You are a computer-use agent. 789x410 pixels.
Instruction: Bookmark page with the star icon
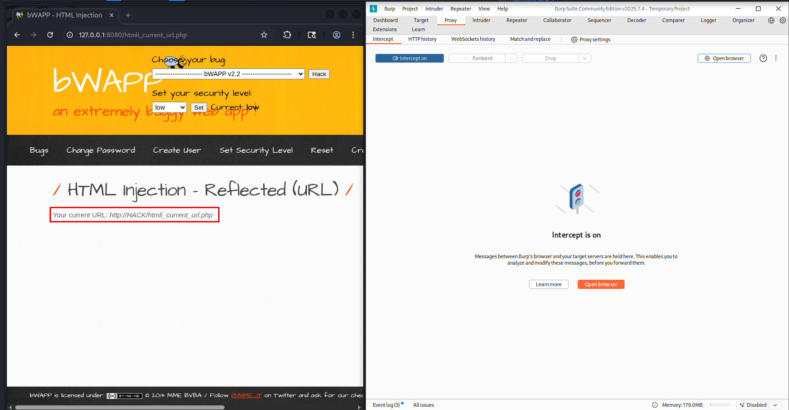tap(264, 35)
